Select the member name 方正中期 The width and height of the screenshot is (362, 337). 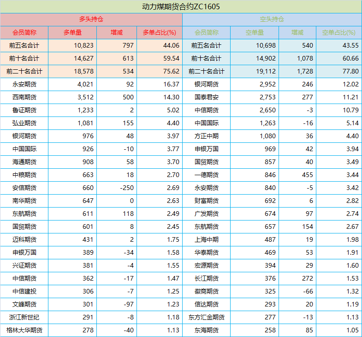(x=207, y=136)
